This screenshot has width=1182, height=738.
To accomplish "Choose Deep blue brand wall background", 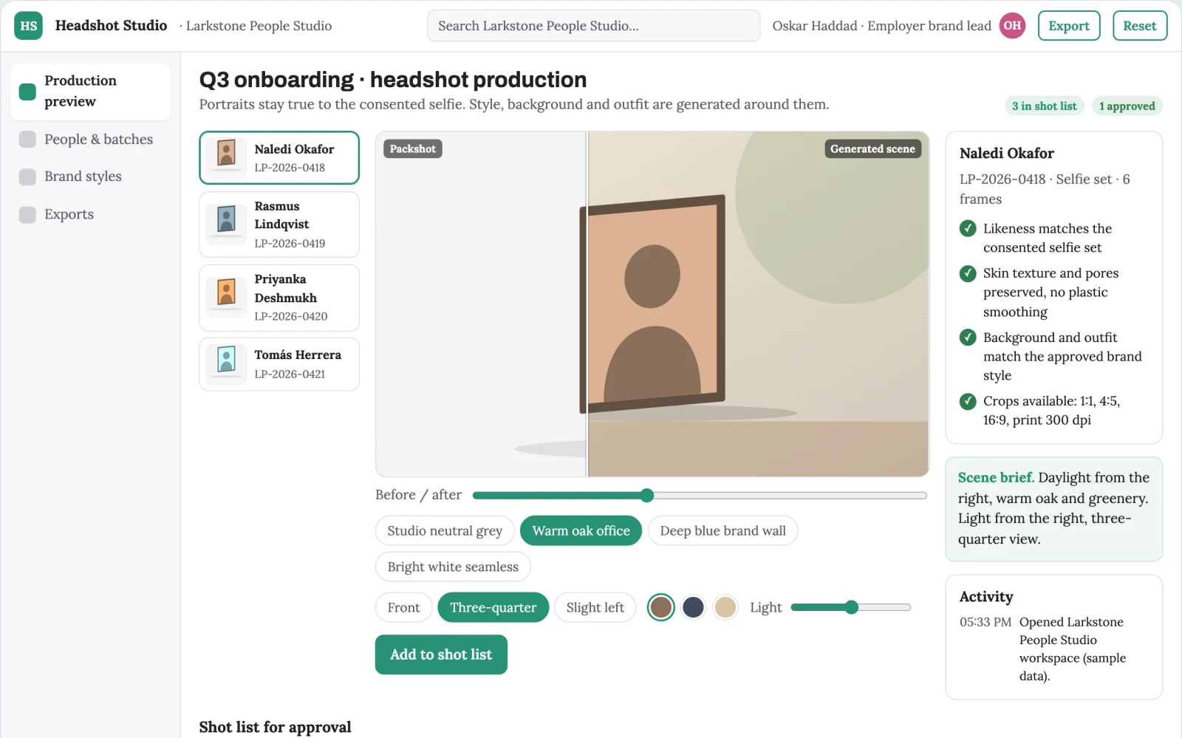I will [722, 530].
